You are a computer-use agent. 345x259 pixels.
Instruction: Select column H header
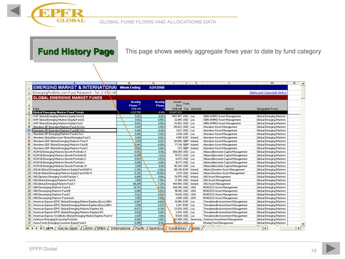(153, 83)
